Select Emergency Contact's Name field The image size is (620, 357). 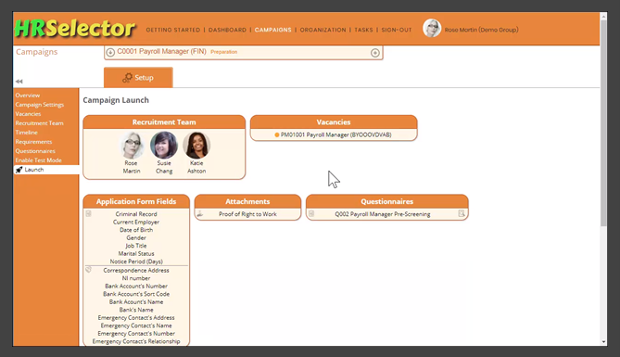click(136, 325)
